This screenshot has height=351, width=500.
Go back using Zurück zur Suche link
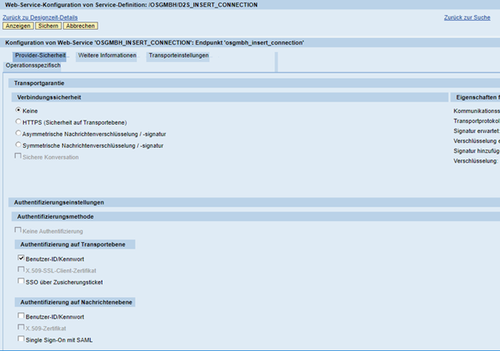(x=467, y=17)
